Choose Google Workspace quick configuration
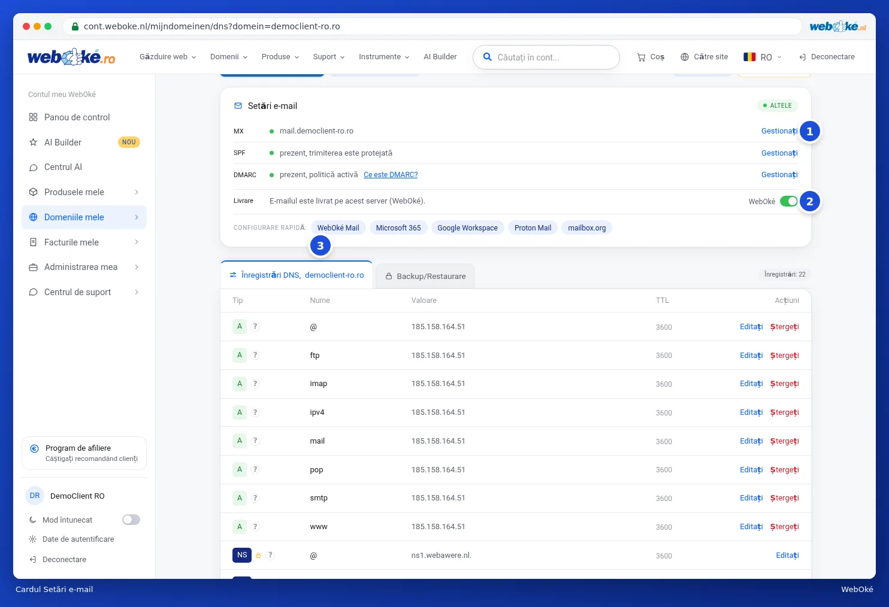 [467, 228]
